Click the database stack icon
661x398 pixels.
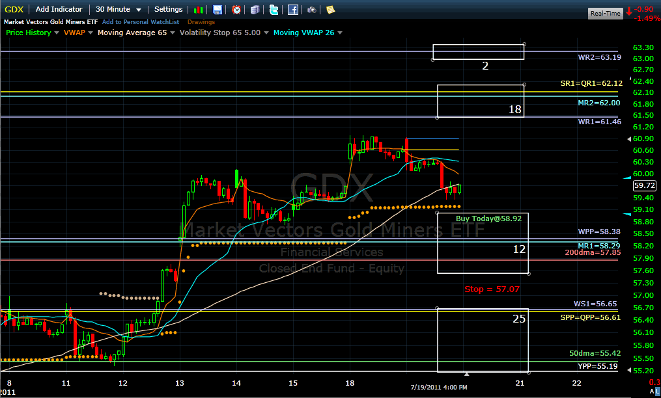click(x=255, y=10)
